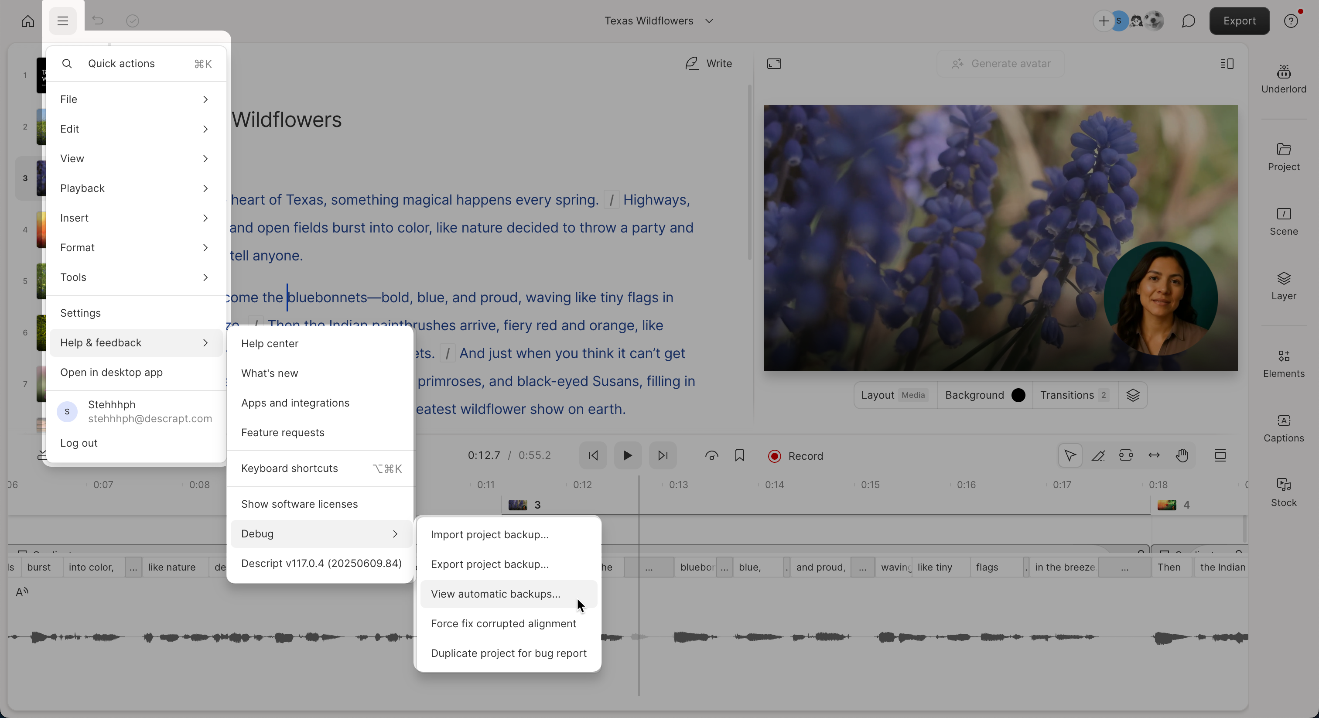This screenshot has width=1319, height=718.
Task: Select Force fix corrupted alignment
Action: click(x=508, y=624)
